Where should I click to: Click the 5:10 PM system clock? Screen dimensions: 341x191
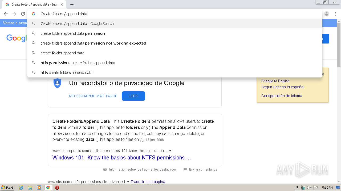pyautogui.click(x=327, y=188)
